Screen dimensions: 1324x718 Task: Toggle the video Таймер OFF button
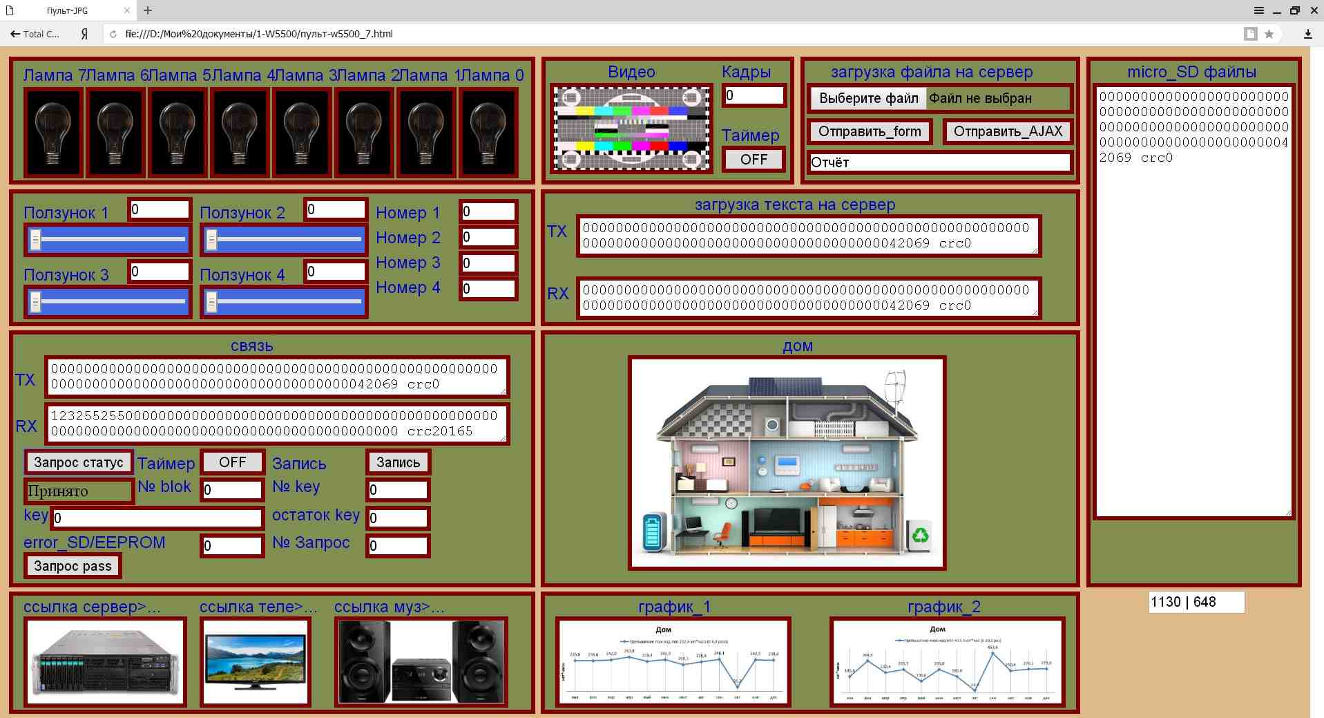(x=754, y=160)
